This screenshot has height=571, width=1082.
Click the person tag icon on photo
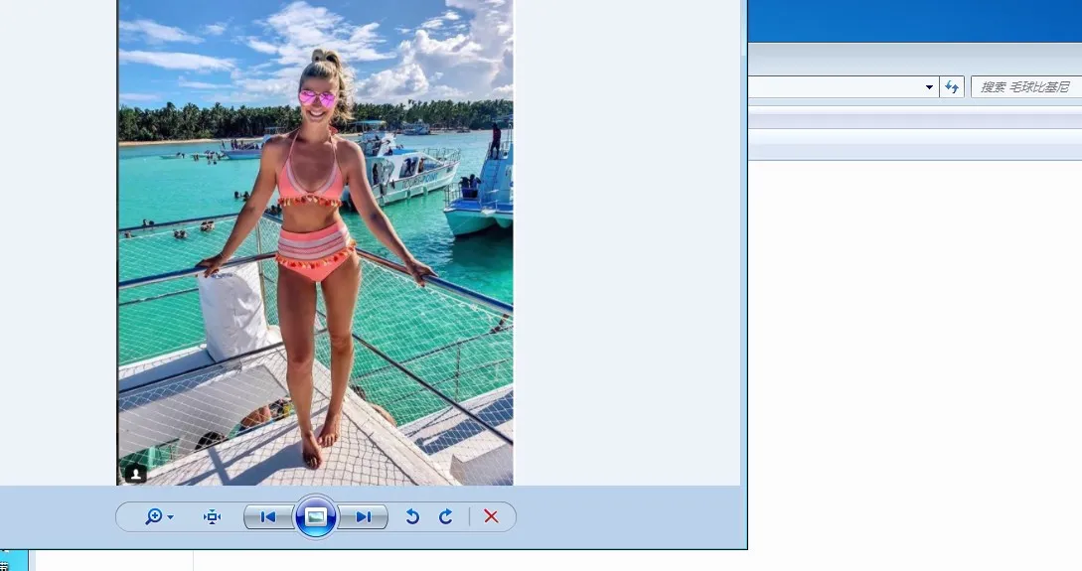136,474
